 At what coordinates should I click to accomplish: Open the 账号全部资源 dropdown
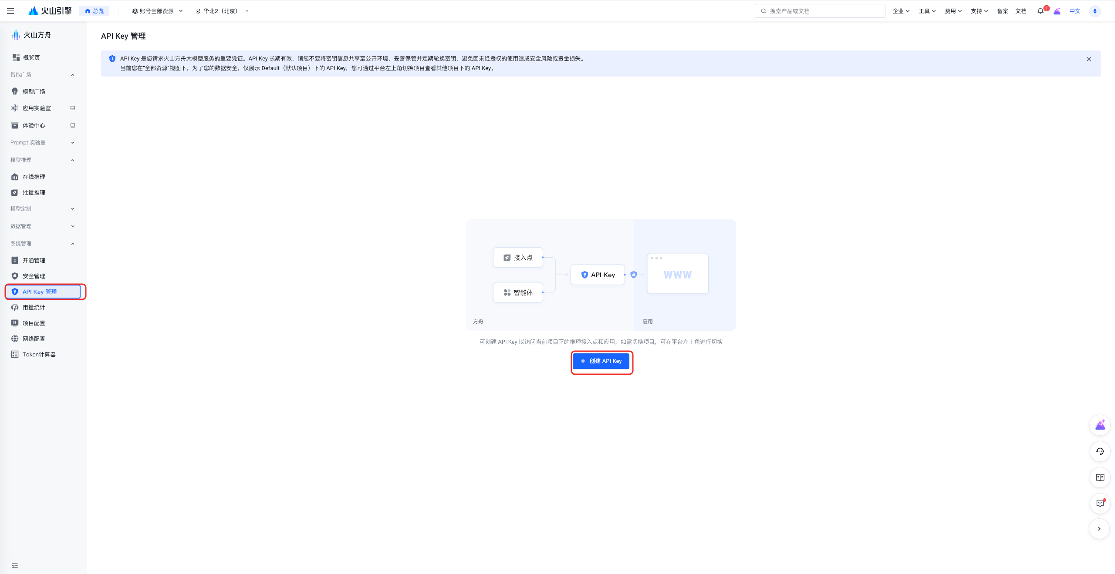pos(157,11)
